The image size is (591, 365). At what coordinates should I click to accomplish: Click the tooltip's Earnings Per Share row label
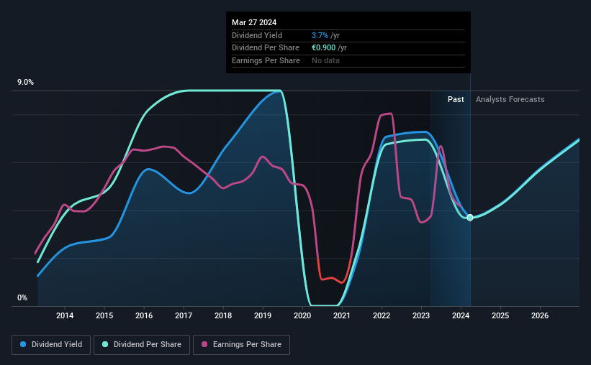[266, 60]
